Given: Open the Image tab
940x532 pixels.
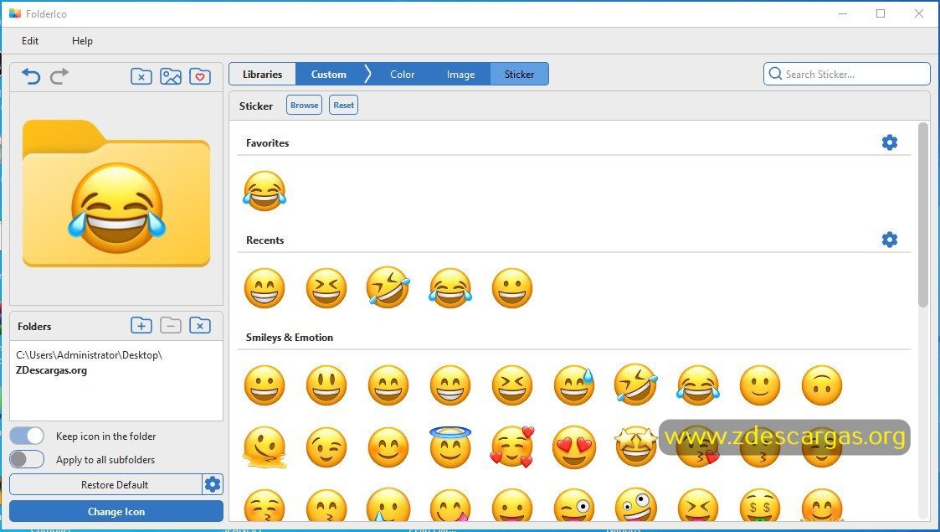Looking at the screenshot, I should (x=460, y=74).
